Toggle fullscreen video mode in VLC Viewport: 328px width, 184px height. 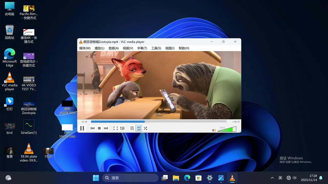(x=116, y=128)
